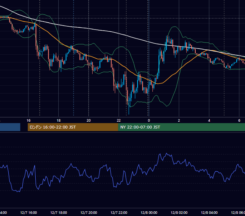
Task: Click the hour label 16 on the upper time axis
Action: [28, 120]
